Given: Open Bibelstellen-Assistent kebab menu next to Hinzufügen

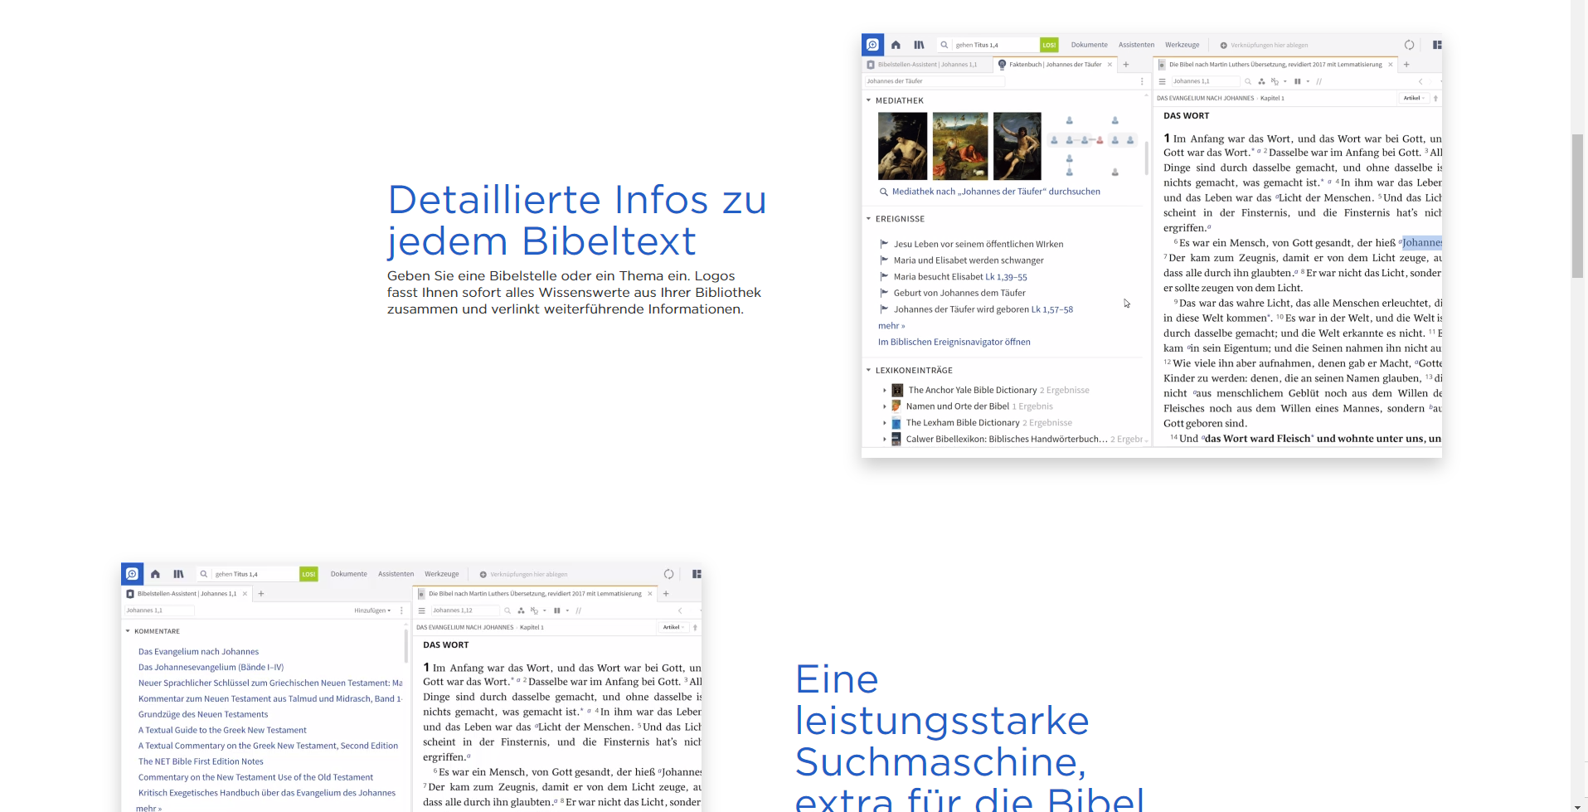Looking at the screenshot, I should tap(401, 610).
